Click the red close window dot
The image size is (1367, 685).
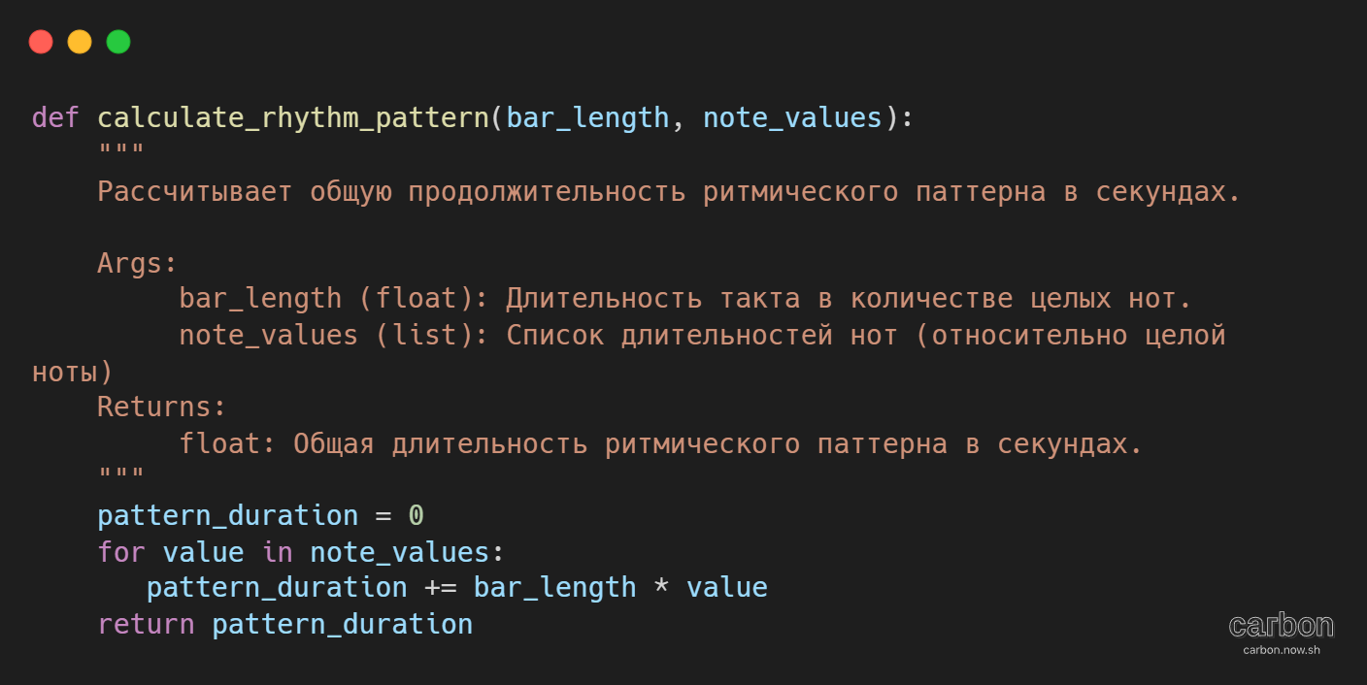[41, 42]
